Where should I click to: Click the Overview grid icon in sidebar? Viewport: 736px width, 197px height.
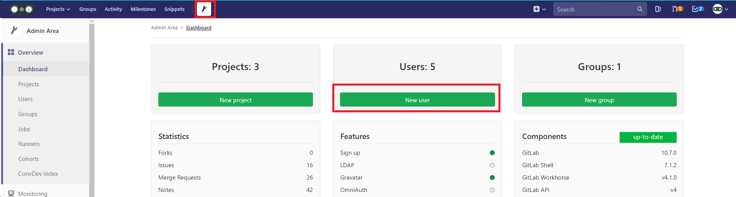click(11, 52)
